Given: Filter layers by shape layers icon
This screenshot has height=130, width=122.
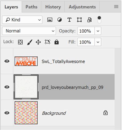Looking at the screenshot, I should (x=79, y=20).
